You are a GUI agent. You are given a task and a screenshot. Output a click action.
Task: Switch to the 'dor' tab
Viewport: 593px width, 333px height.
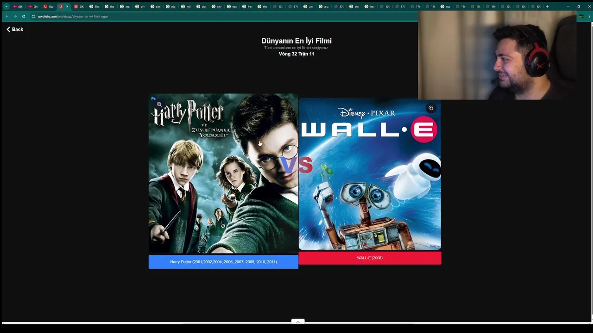tap(201, 6)
